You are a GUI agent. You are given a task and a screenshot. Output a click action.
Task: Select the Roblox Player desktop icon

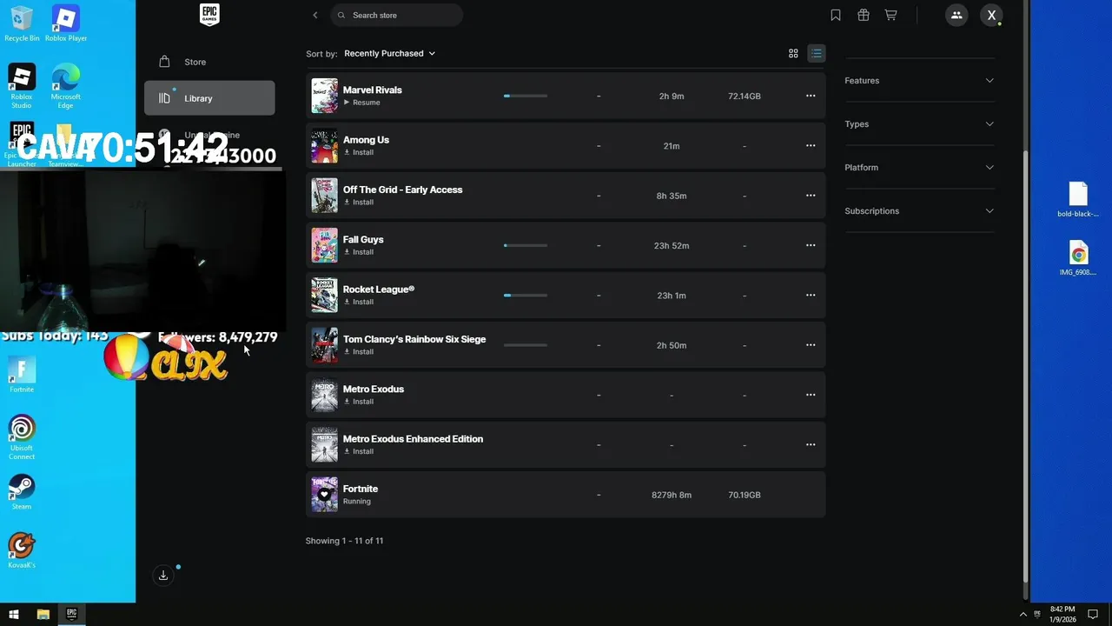click(66, 23)
